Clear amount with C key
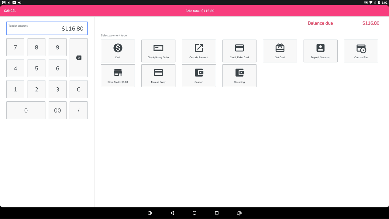Image resolution: width=389 pixels, height=219 pixels. point(78,89)
